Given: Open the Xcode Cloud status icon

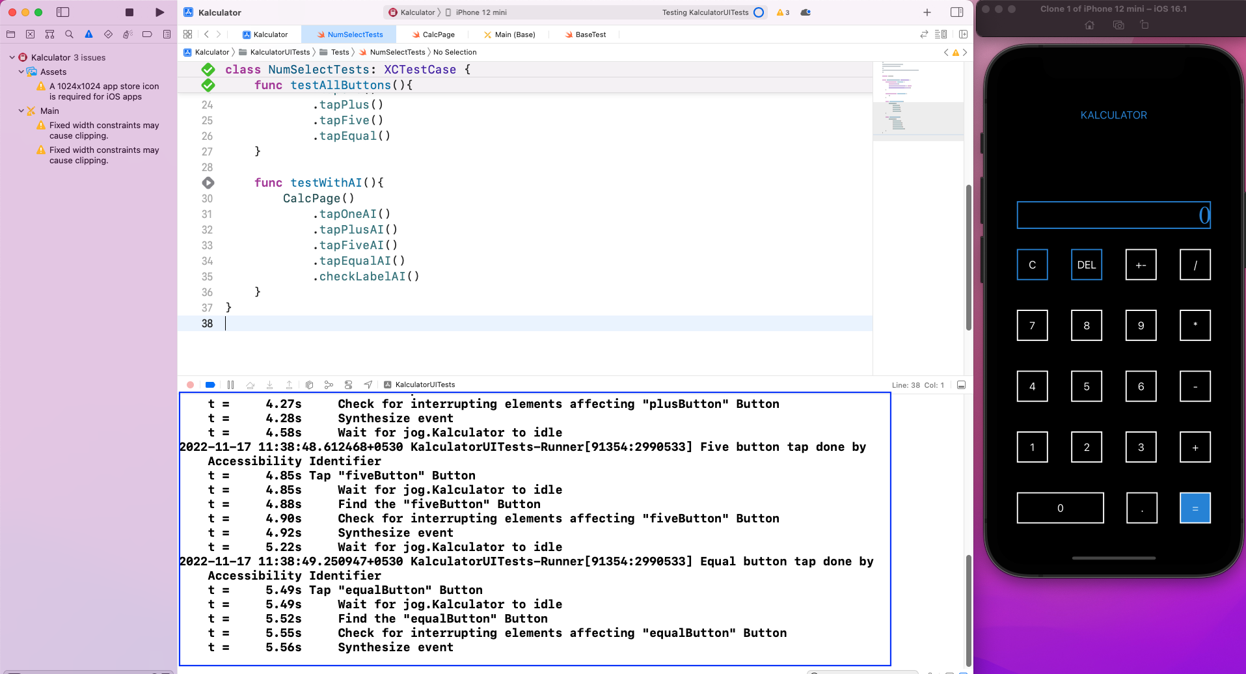Looking at the screenshot, I should coord(806,12).
